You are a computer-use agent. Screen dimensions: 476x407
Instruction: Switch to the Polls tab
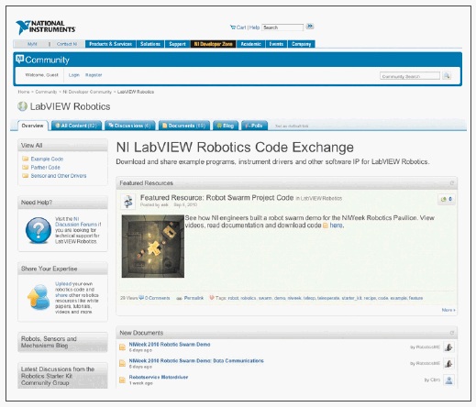254,126
